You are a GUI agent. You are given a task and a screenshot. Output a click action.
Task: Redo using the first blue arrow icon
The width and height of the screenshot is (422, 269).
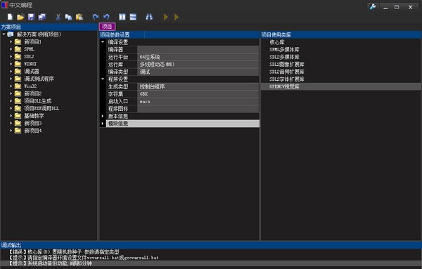tap(96, 17)
